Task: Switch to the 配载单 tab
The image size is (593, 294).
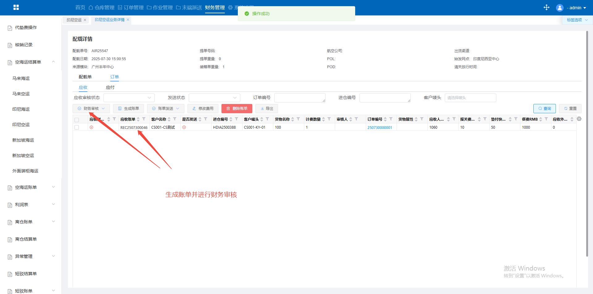Action: [x=85, y=77]
